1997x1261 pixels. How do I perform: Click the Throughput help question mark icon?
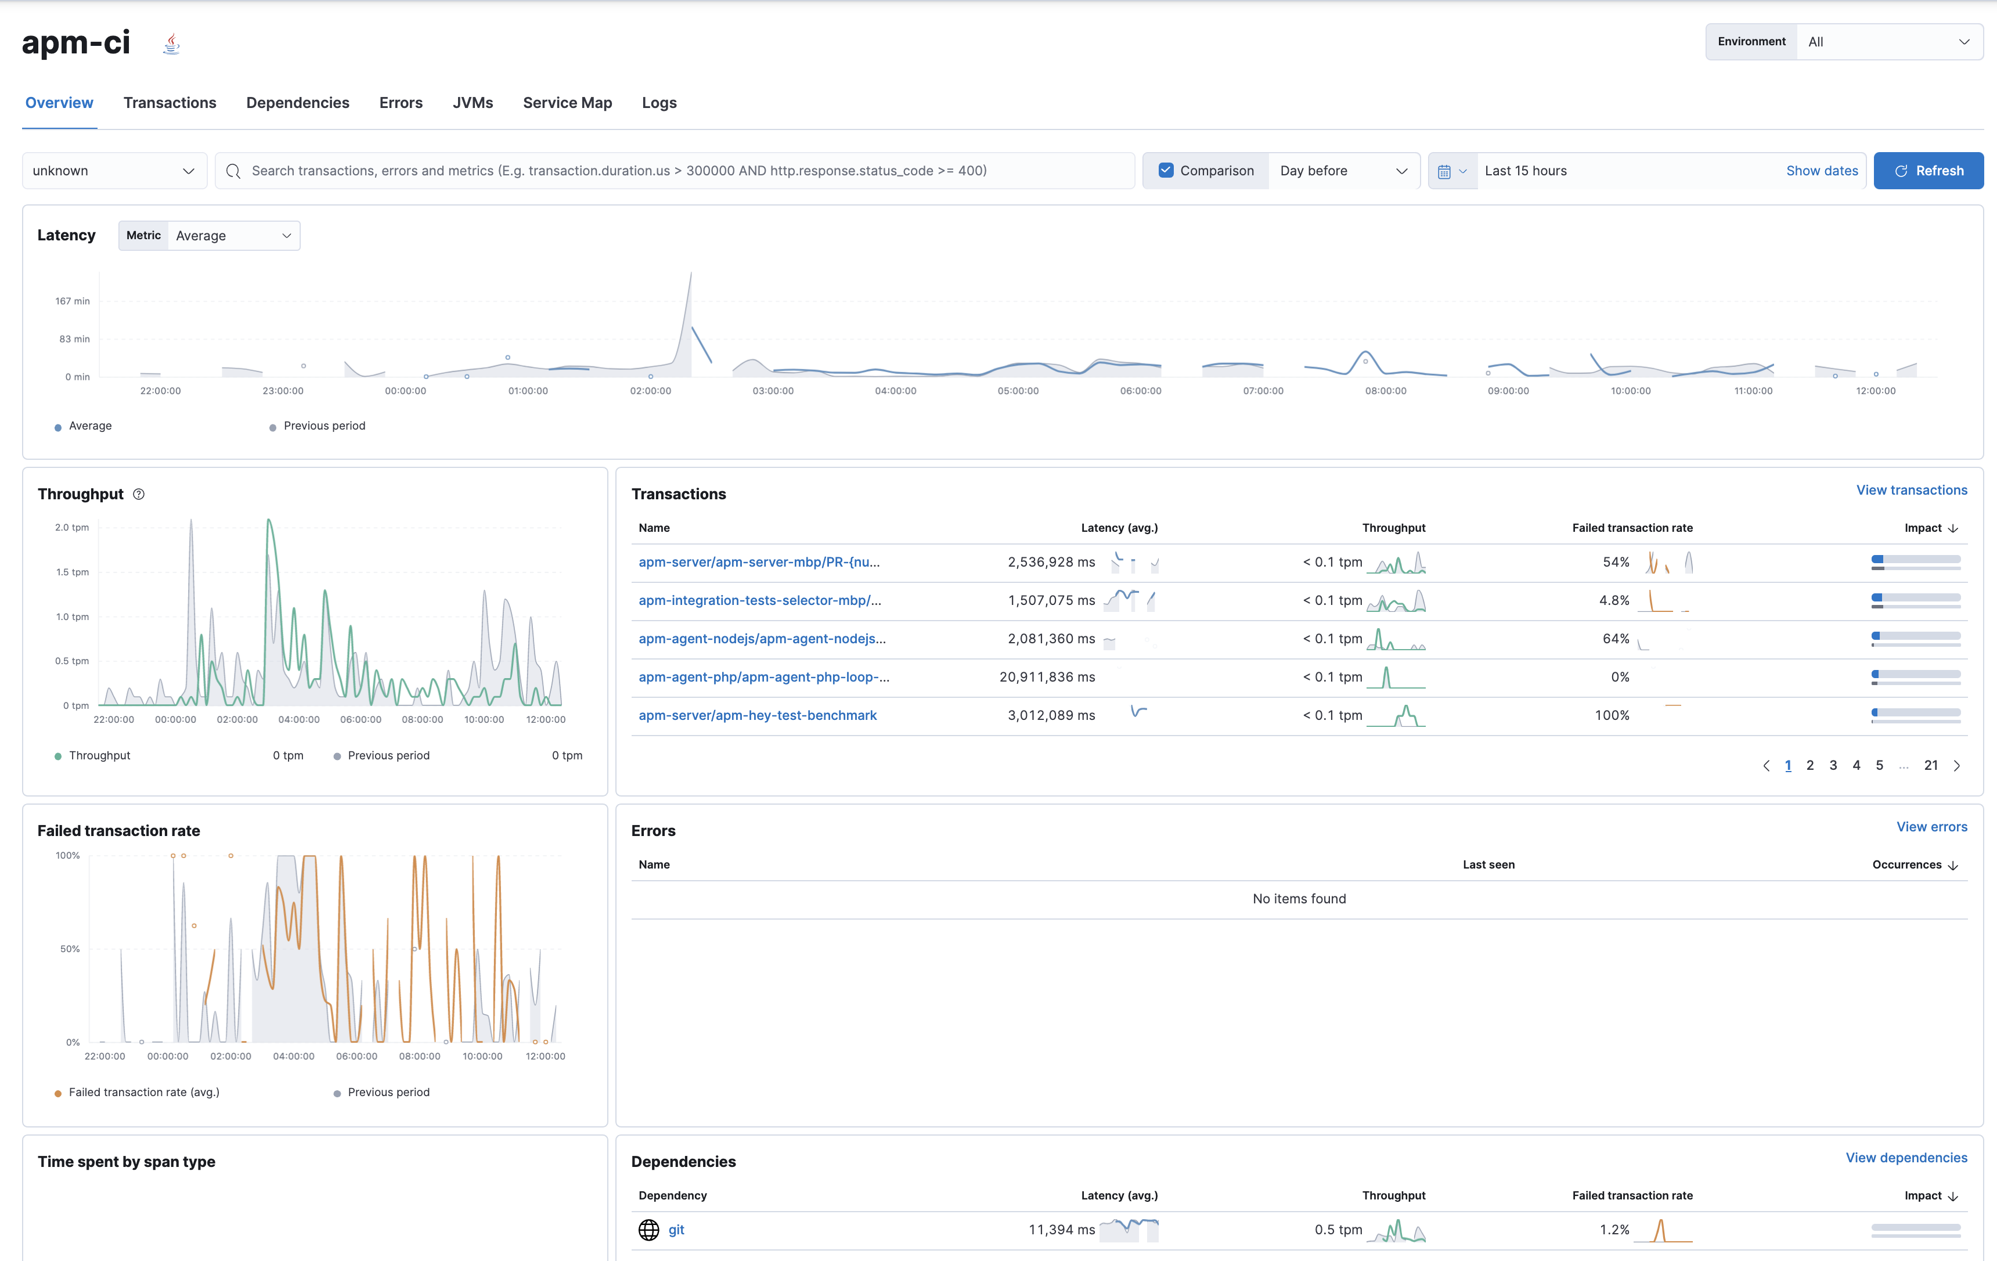point(138,493)
